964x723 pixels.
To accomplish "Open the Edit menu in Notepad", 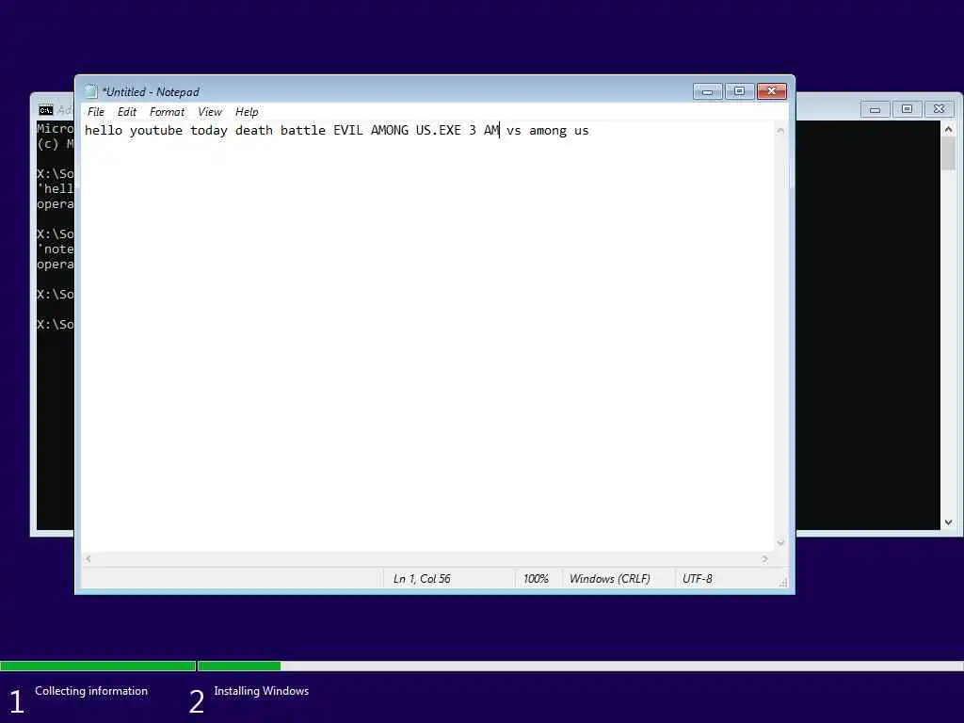I will pos(127,112).
